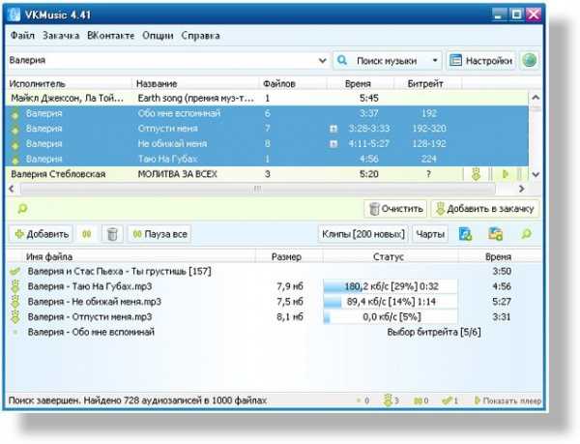Click the trash bin delete icon
This screenshot has width=580, height=444.
coord(112,234)
